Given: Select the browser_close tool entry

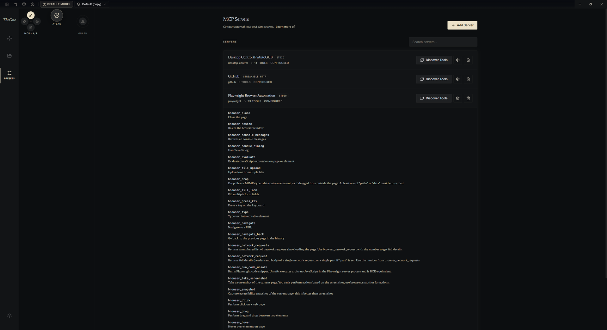Looking at the screenshot, I should point(239,115).
